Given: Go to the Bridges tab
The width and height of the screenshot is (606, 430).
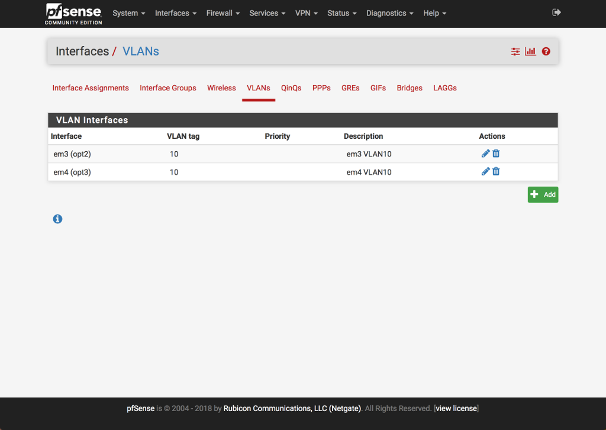Looking at the screenshot, I should (410, 88).
